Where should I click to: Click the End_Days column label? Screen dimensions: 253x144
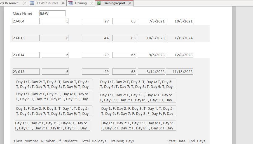tap(197, 141)
